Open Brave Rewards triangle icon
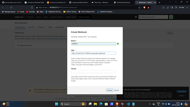Screen dimensions: 190x107 pyautogui.click(x=148, y=8)
